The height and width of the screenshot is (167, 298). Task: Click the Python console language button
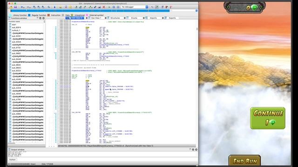13,160
